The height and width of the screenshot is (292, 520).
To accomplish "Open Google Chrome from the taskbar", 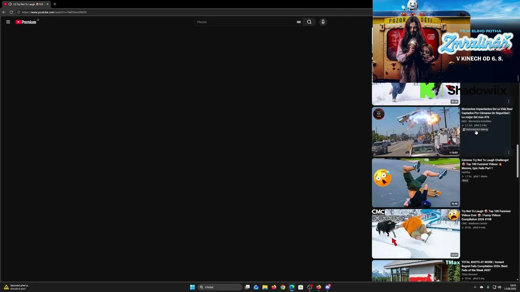I will [283, 287].
